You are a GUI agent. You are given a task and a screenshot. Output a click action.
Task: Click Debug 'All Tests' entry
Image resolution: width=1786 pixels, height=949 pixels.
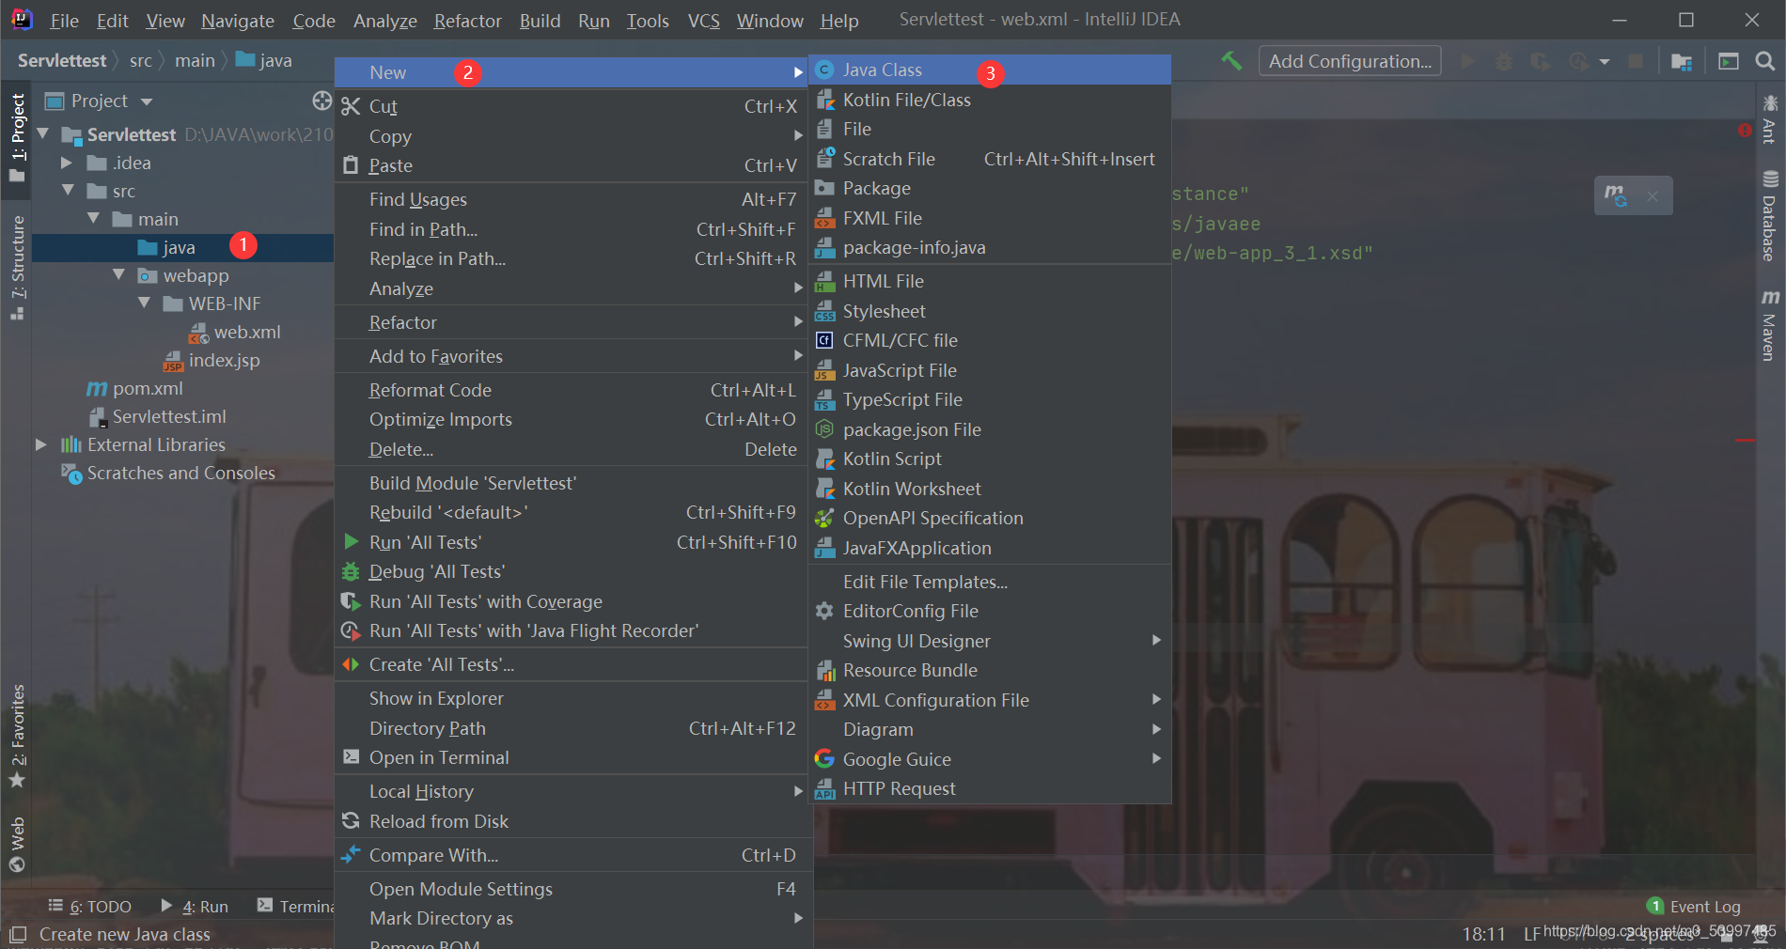pyautogui.click(x=572, y=571)
